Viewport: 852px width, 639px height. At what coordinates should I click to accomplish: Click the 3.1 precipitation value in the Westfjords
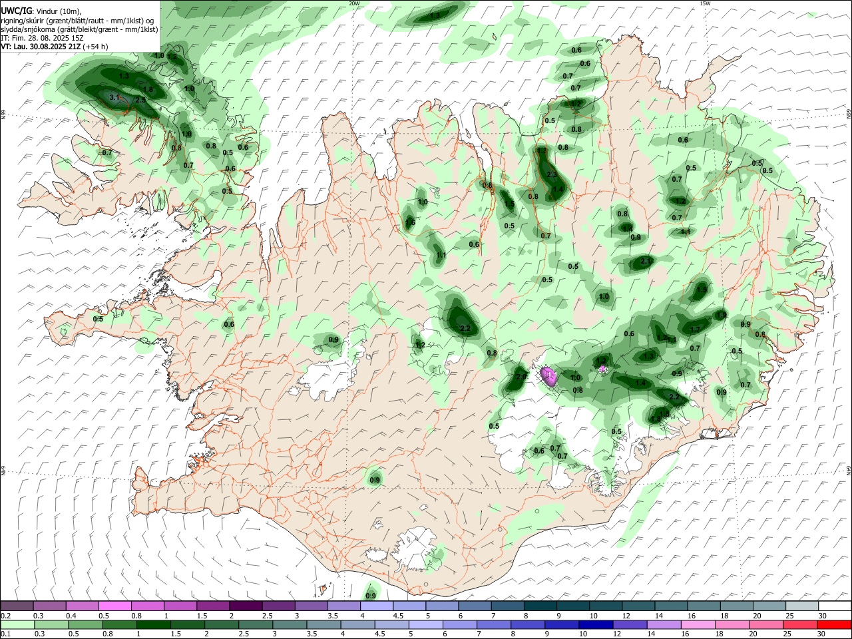pos(114,98)
